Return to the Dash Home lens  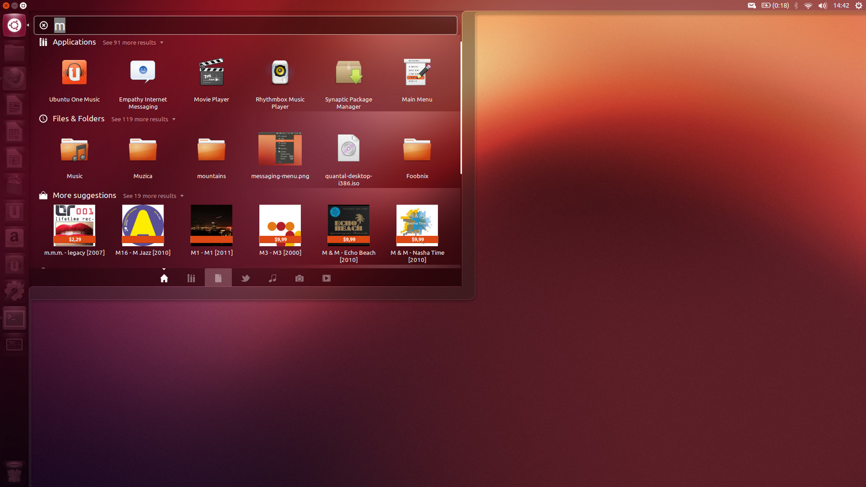(x=164, y=278)
